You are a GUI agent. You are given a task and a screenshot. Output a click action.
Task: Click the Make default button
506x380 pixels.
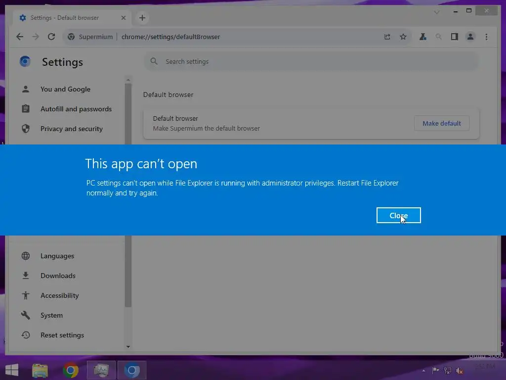coord(441,123)
